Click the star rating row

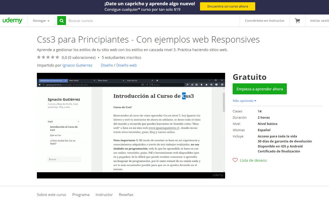click(48, 57)
